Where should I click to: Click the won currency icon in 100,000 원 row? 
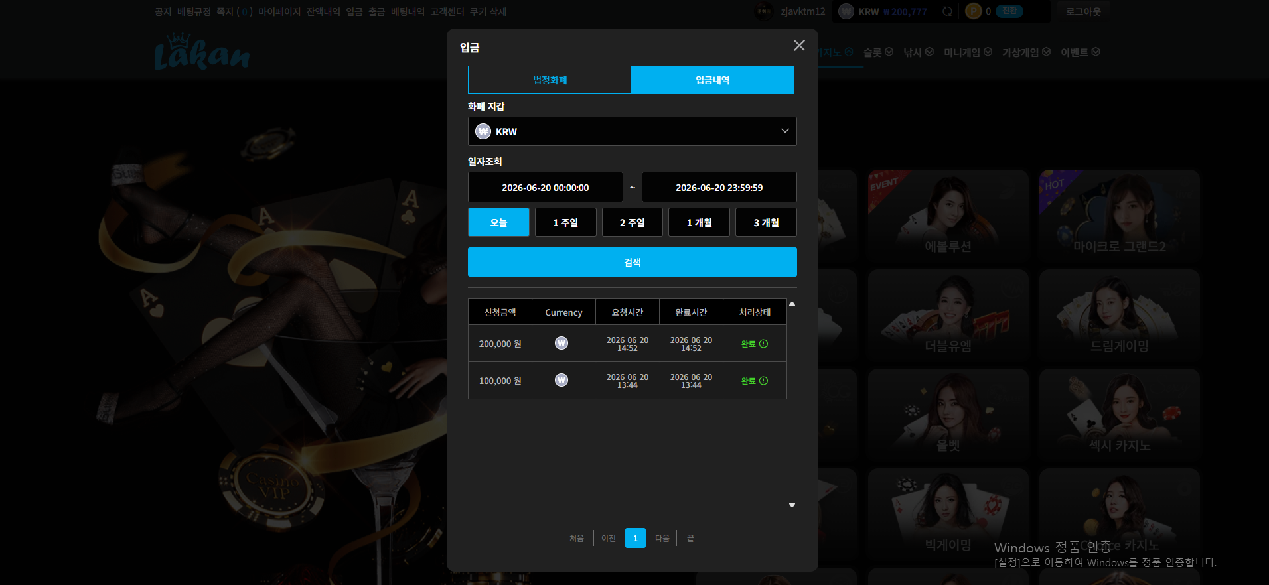click(561, 380)
